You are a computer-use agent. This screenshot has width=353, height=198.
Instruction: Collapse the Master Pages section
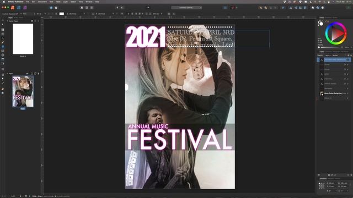(7, 21)
